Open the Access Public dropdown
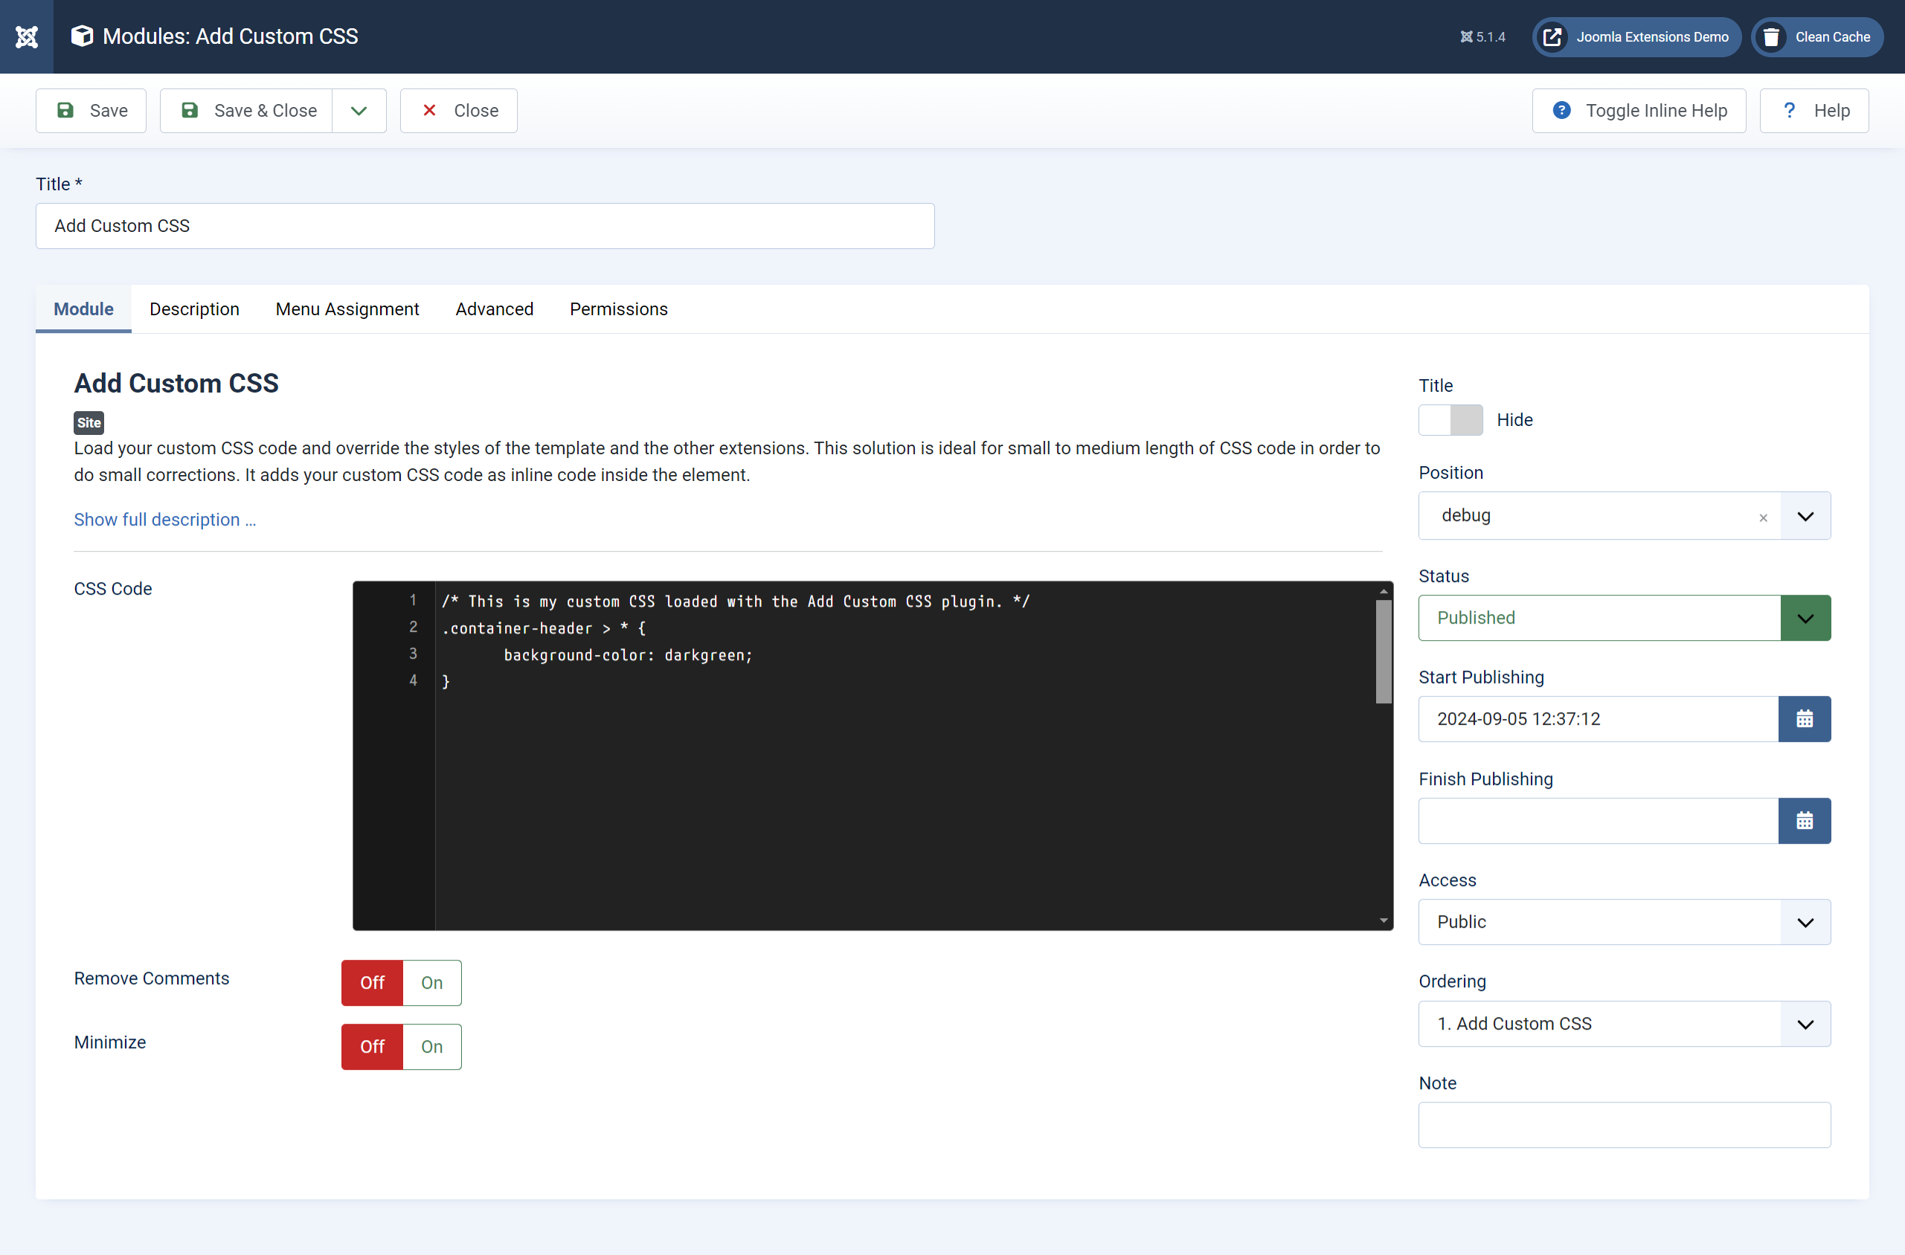Viewport: 1905px width, 1255px height. tap(1625, 922)
